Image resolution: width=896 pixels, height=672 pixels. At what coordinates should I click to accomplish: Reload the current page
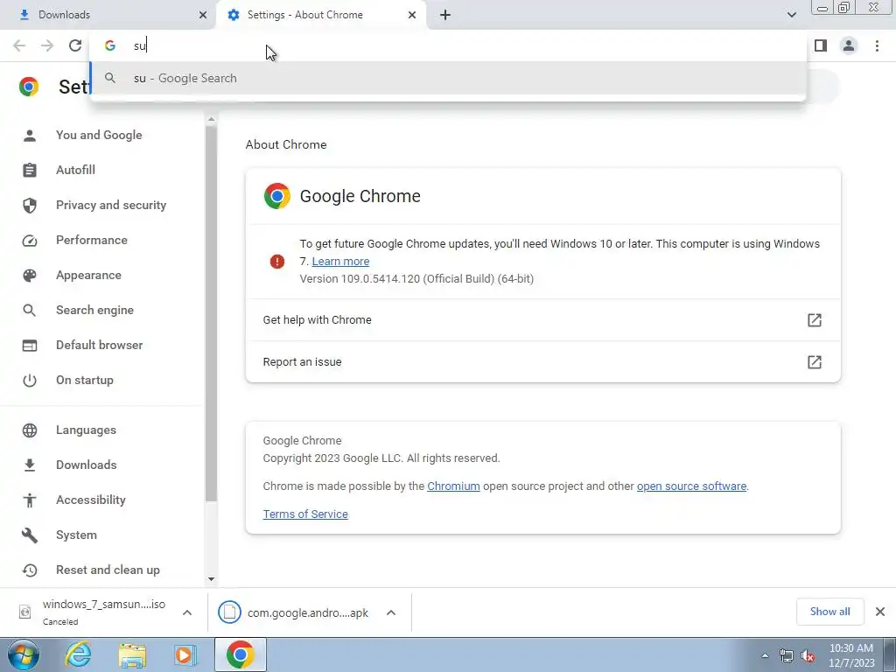point(75,45)
